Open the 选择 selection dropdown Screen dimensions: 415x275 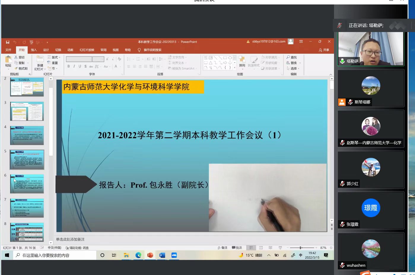click(293, 69)
